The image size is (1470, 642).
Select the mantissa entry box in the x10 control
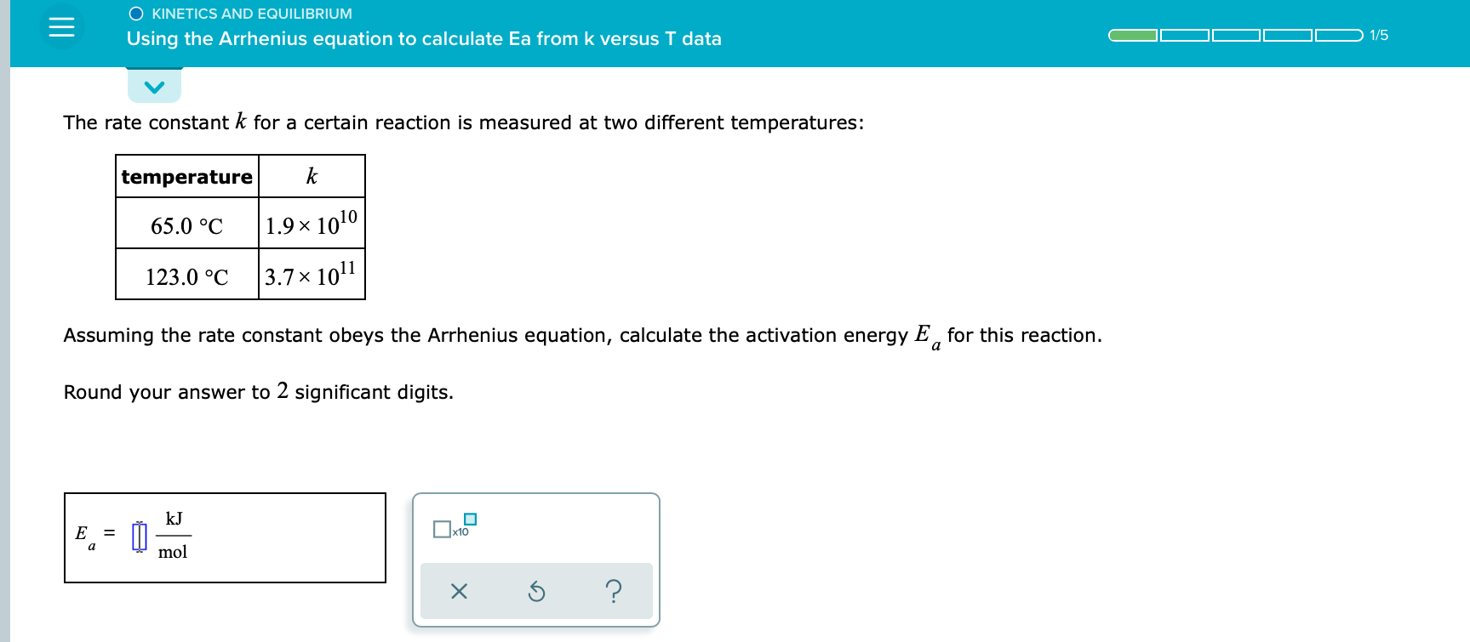[440, 529]
